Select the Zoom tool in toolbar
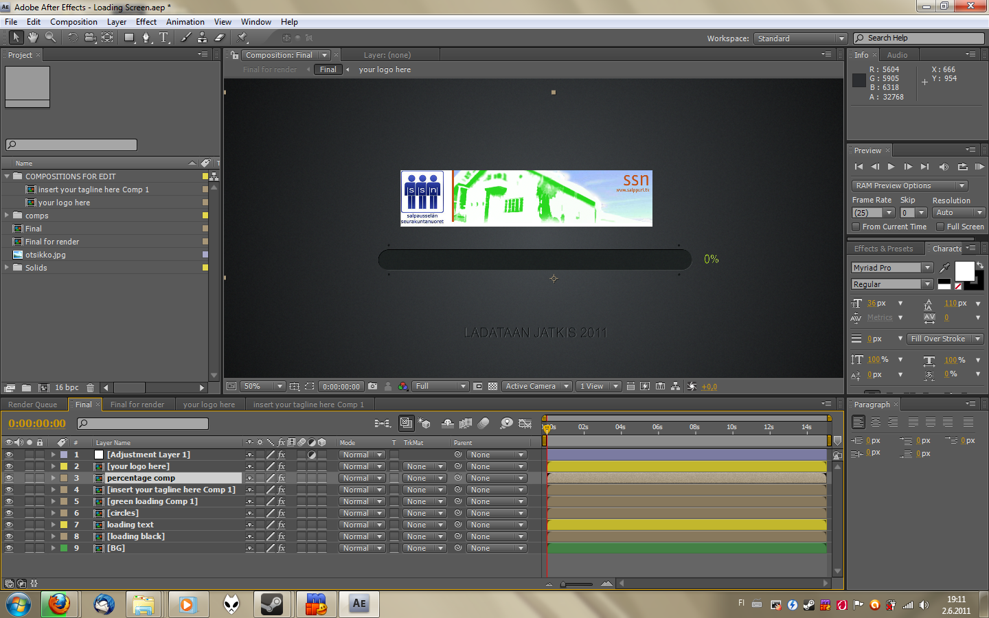The width and height of the screenshot is (989, 618). (50, 38)
